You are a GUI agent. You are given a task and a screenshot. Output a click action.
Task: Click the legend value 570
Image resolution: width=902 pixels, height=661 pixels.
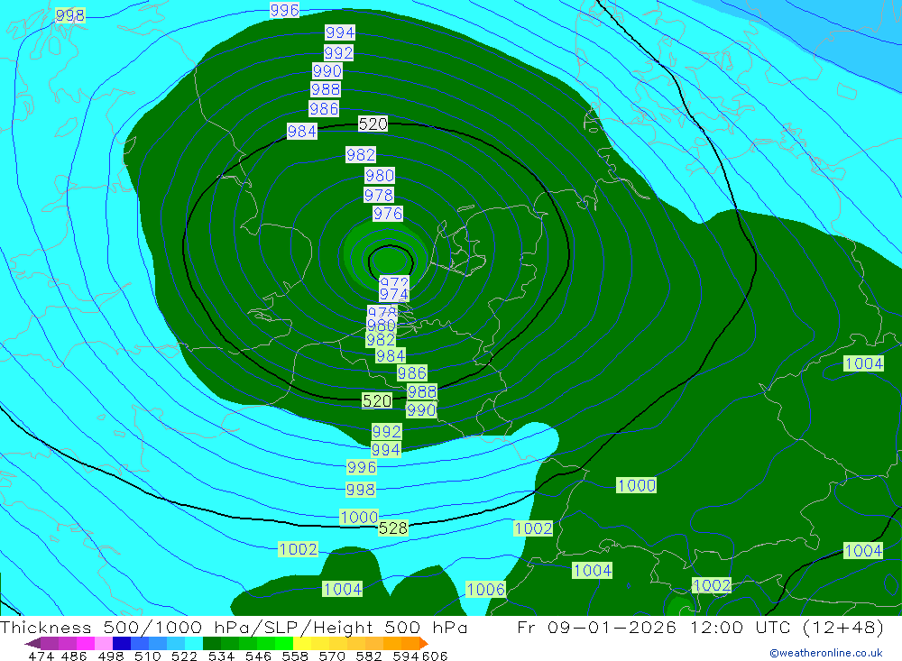click(331, 656)
